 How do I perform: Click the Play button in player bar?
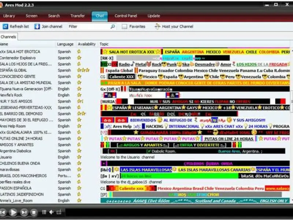coord(13,212)
